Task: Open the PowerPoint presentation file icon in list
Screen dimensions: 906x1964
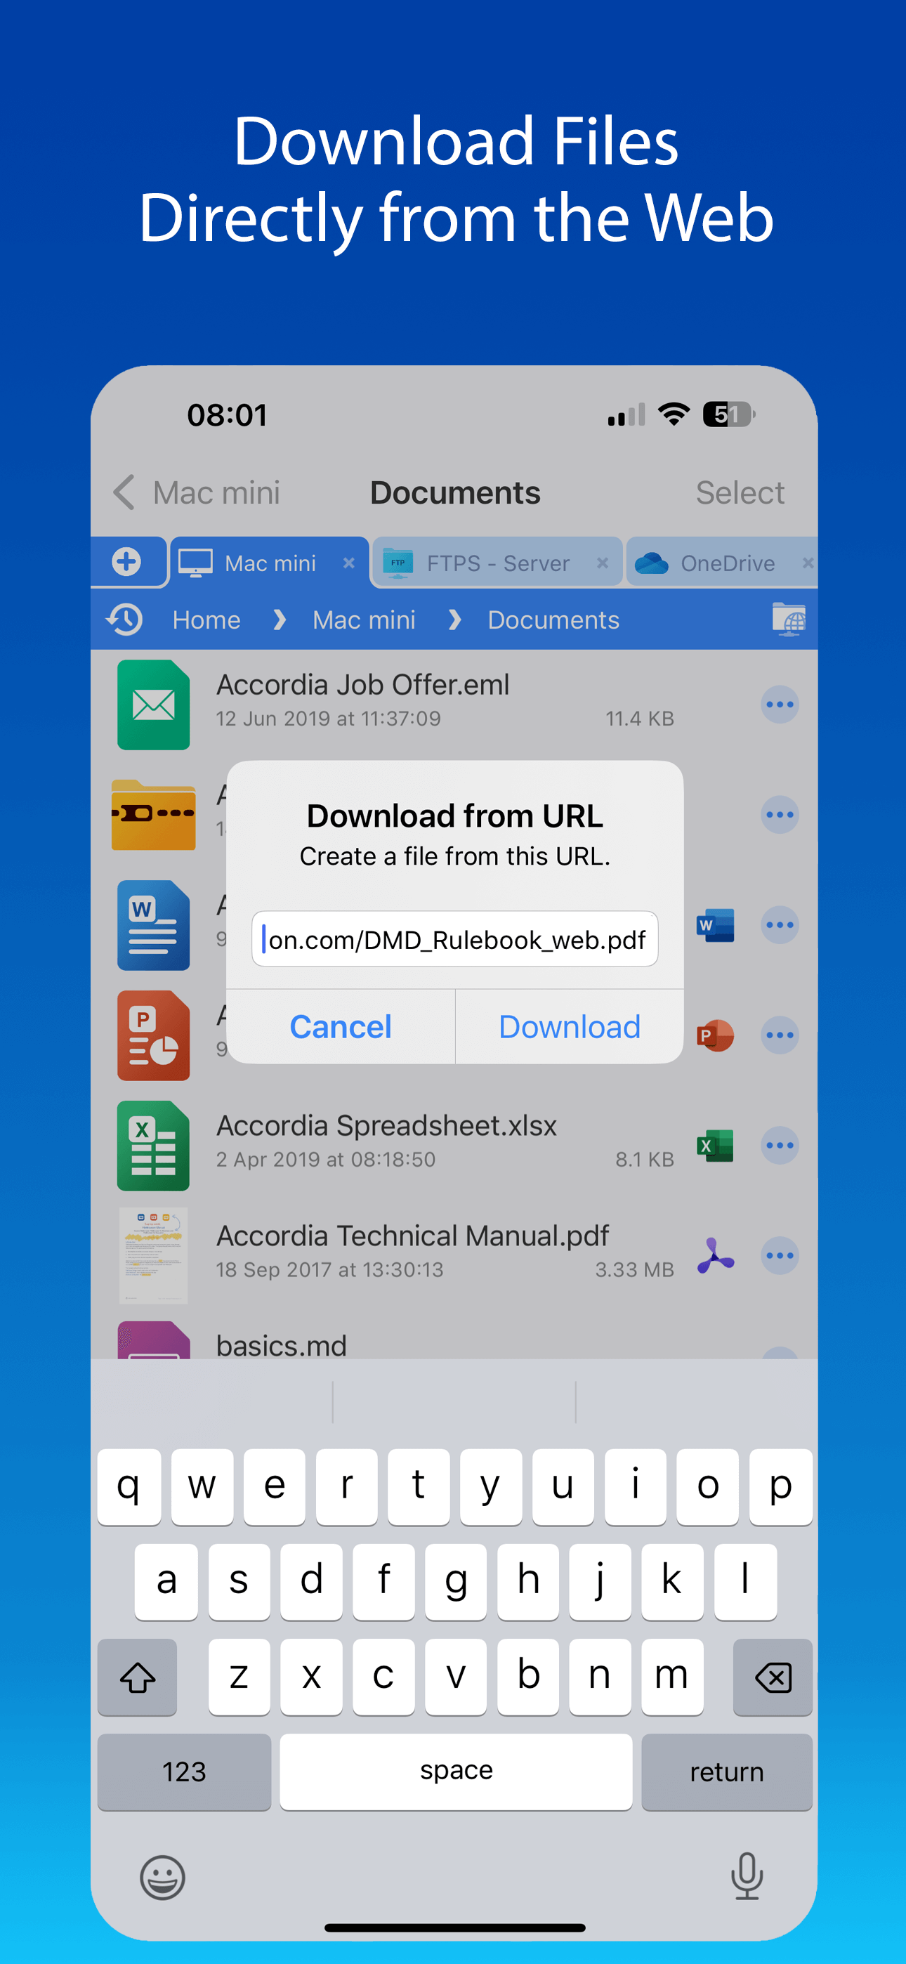Action: tap(153, 1035)
